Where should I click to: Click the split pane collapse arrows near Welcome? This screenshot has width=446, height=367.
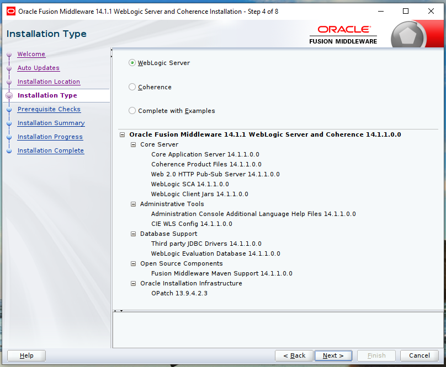(x=112, y=53)
